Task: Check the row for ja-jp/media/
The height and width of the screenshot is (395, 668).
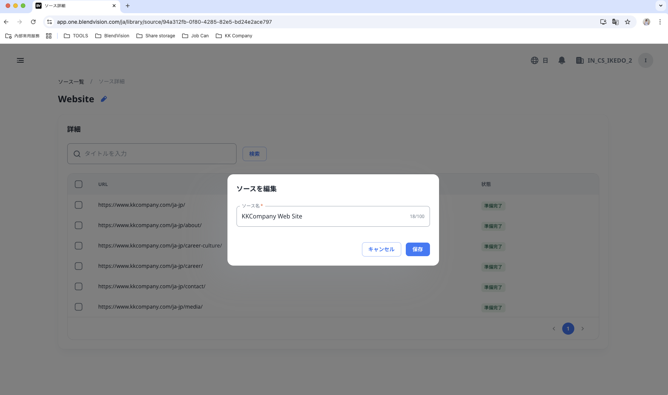Action: click(79, 307)
